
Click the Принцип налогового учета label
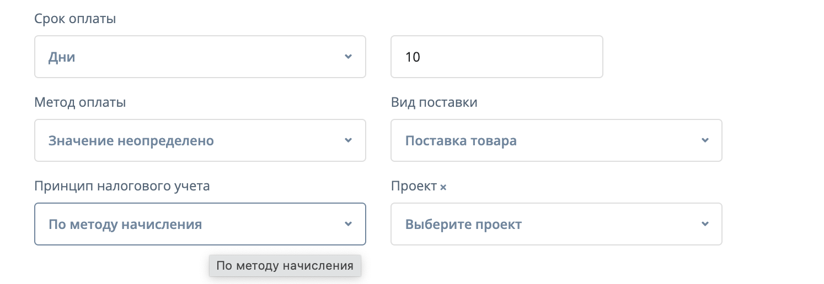click(x=122, y=186)
